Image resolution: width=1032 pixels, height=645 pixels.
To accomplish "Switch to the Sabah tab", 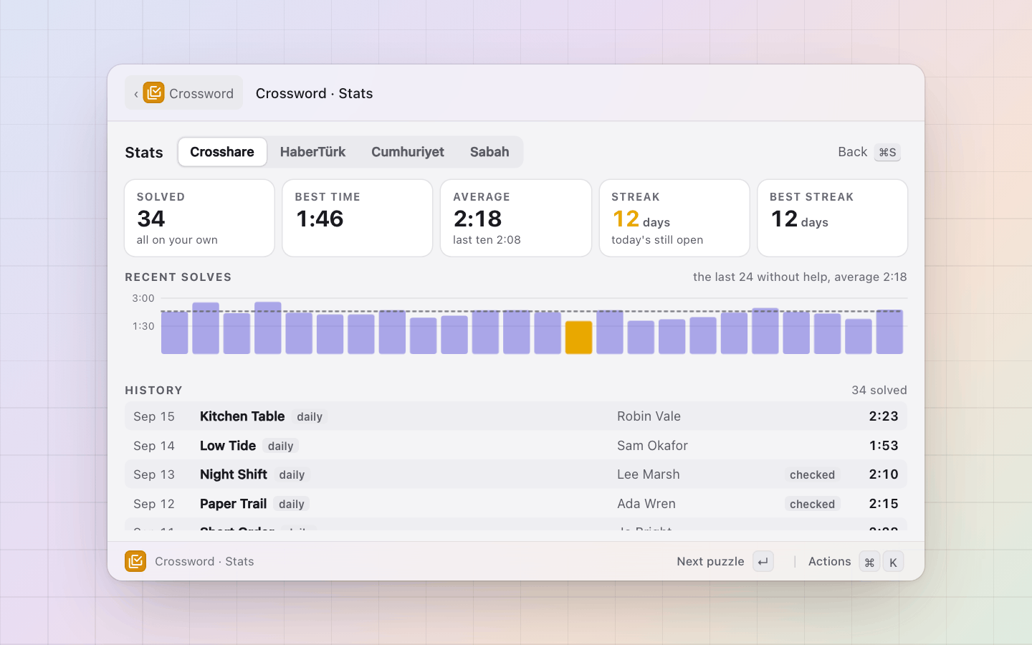I will point(489,152).
